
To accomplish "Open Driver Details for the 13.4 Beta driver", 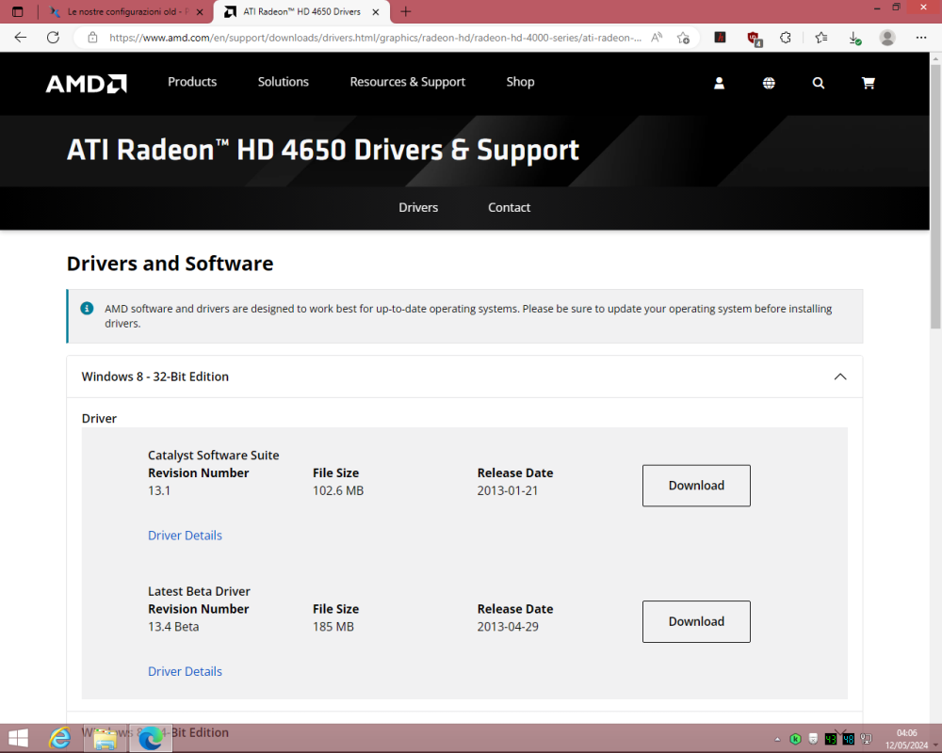I will point(185,670).
